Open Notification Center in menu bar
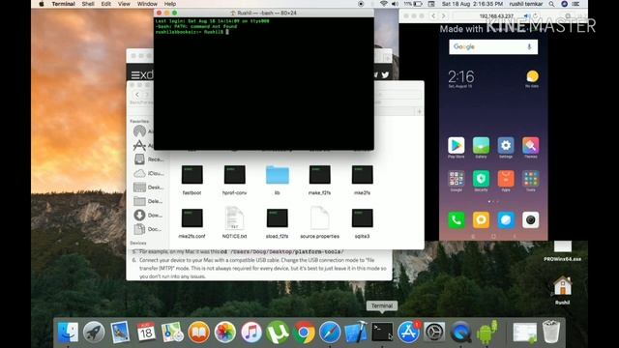The image size is (619, 348). (576, 4)
